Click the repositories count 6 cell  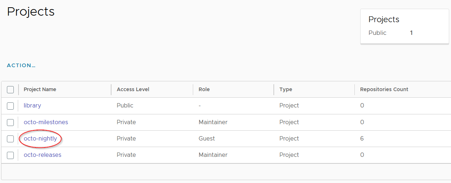point(362,139)
